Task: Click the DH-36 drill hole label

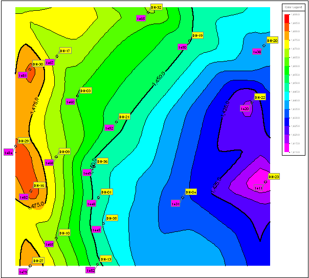Action: (102, 161)
